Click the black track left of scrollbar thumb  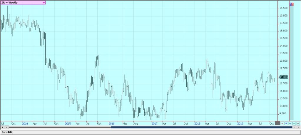coord(60,127)
